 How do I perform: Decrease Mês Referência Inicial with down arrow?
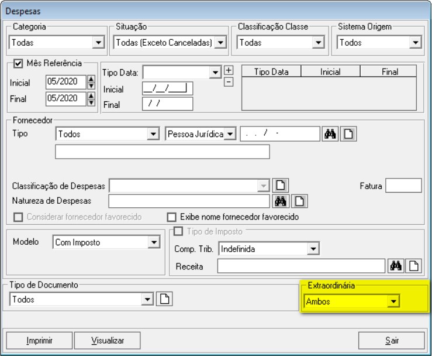pyautogui.click(x=91, y=86)
